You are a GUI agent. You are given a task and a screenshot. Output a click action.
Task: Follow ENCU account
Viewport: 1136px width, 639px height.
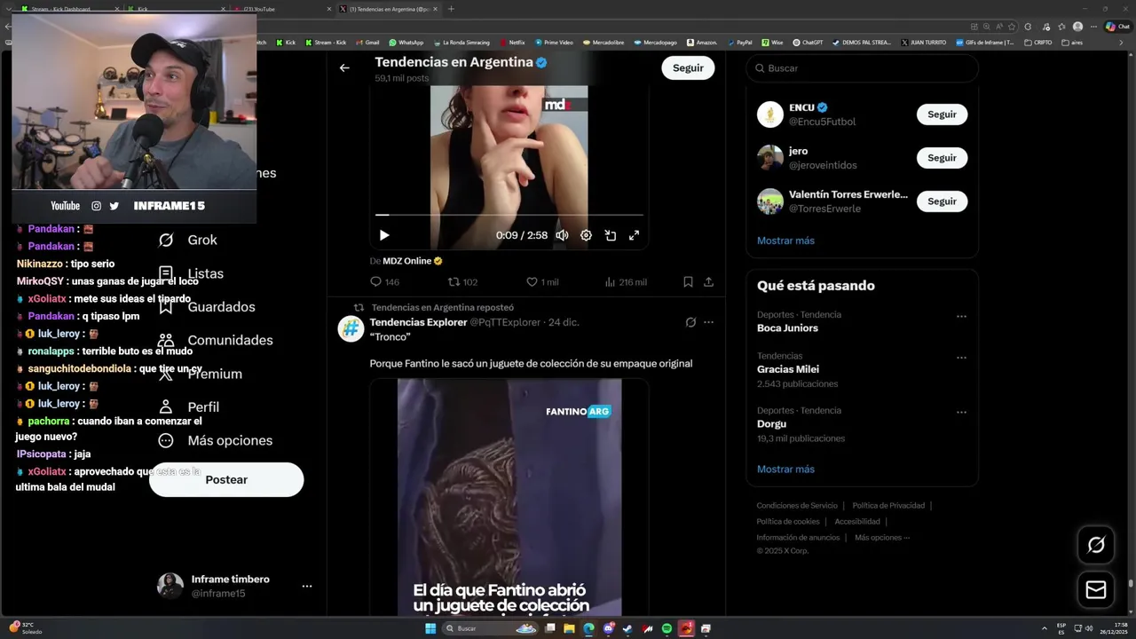(942, 114)
